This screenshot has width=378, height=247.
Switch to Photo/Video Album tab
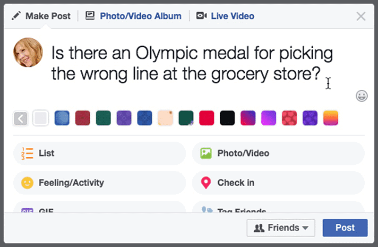[x=140, y=16]
